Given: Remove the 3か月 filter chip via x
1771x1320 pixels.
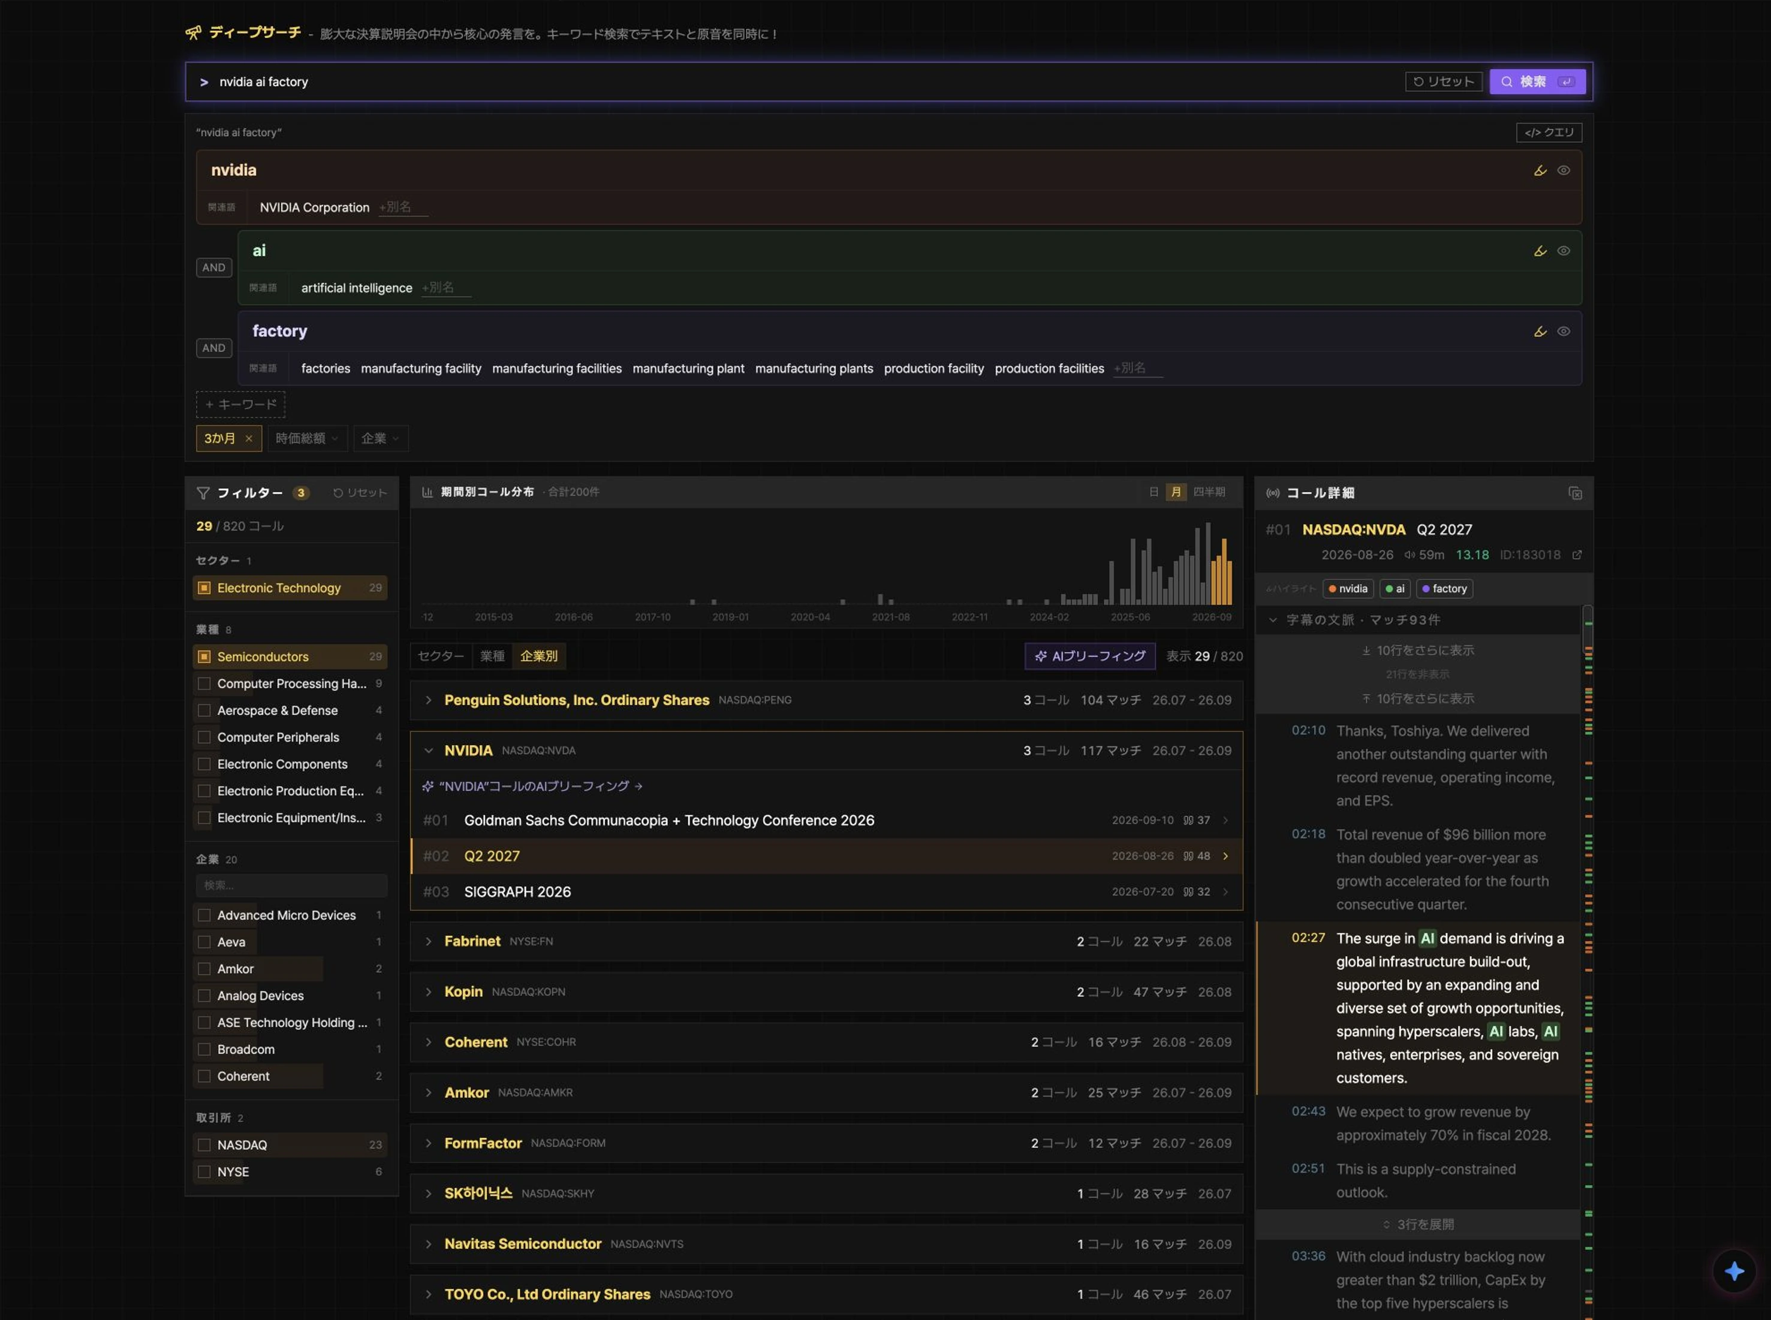Looking at the screenshot, I should click(249, 438).
